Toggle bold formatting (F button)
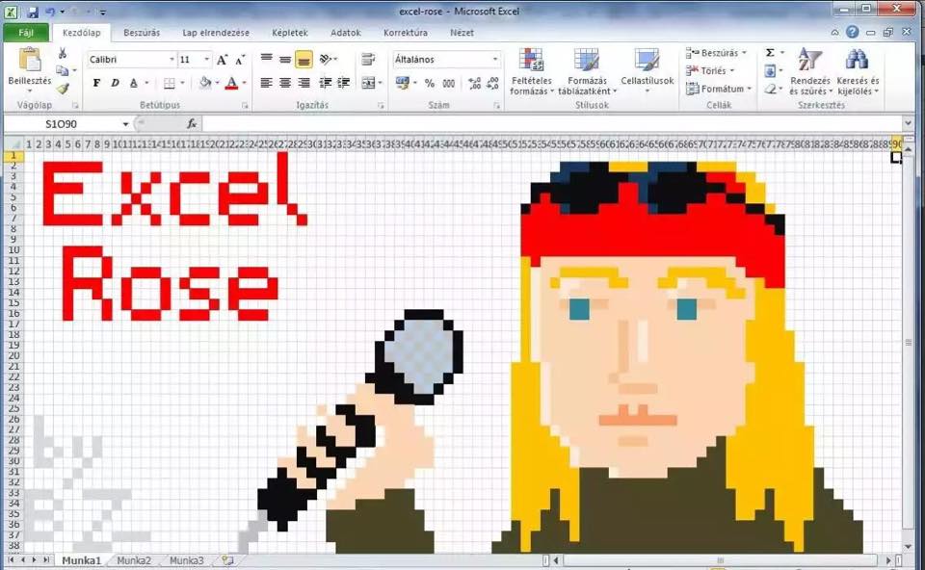925x570 pixels. (x=96, y=84)
